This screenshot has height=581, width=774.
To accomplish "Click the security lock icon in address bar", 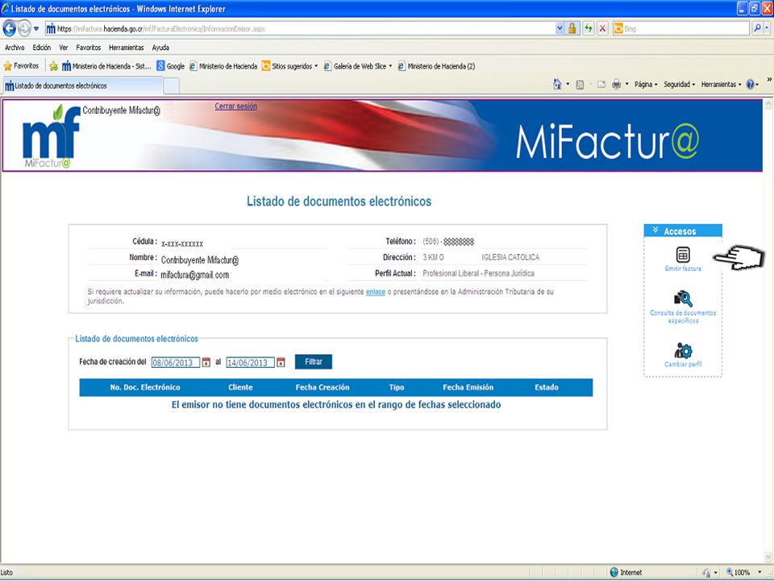I will pyautogui.click(x=572, y=29).
